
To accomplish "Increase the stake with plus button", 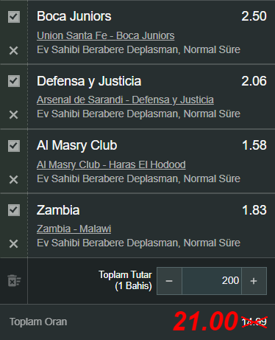I will click(x=254, y=281).
